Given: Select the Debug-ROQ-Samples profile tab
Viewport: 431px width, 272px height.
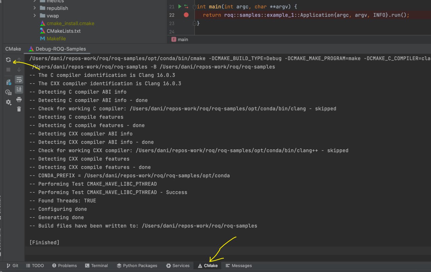Looking at the screenshot, I should (x=57, y=49).
